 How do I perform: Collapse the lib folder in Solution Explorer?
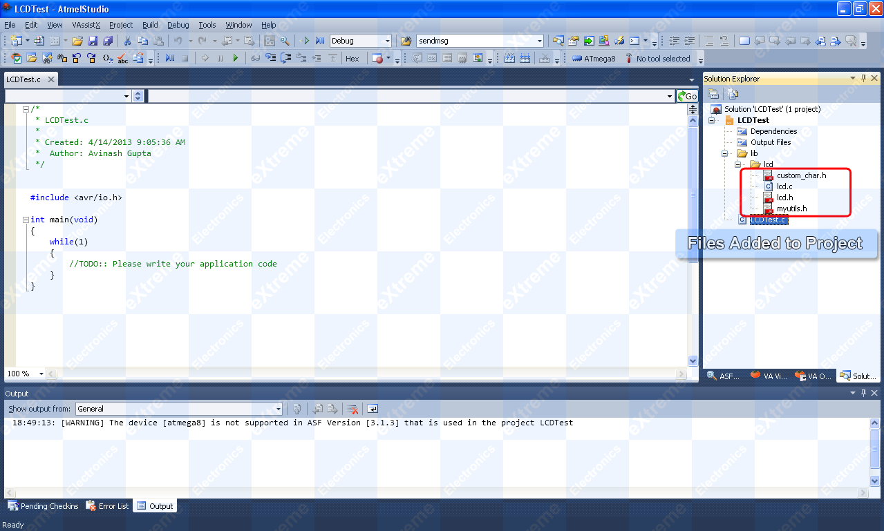click(725, 153)
